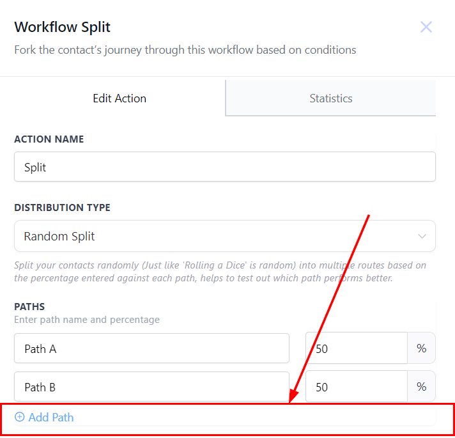Click the Add Path link

(x=51, y=418)
